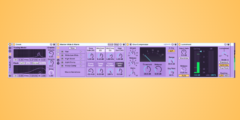This screenshot has width=240, height=120.
Task: Toggle the Master Wide & Warm rack activator
Action: point(58,44)
